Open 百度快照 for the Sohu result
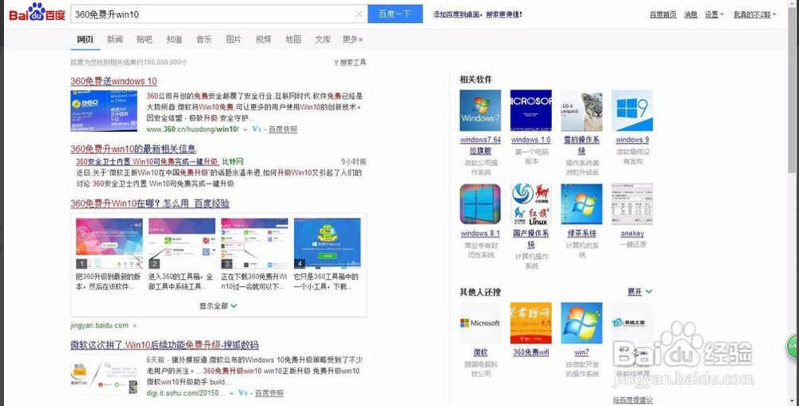Image resolution: width=799 pixels, height=406 pixels. pyautogui.click(x=269, y=393)
